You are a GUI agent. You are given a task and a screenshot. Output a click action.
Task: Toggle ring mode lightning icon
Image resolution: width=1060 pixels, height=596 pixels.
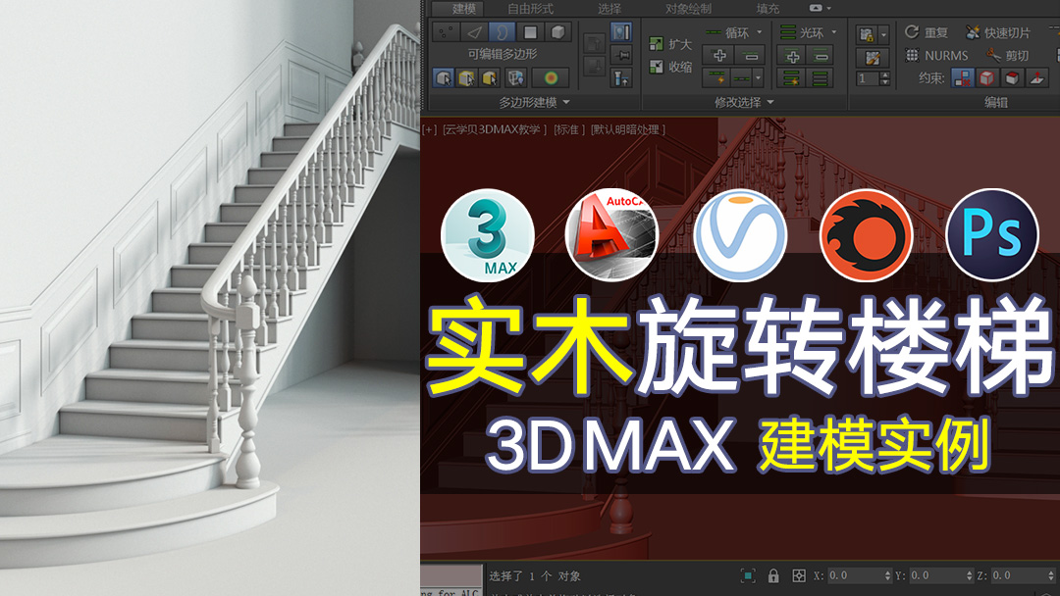click(792, 78)
